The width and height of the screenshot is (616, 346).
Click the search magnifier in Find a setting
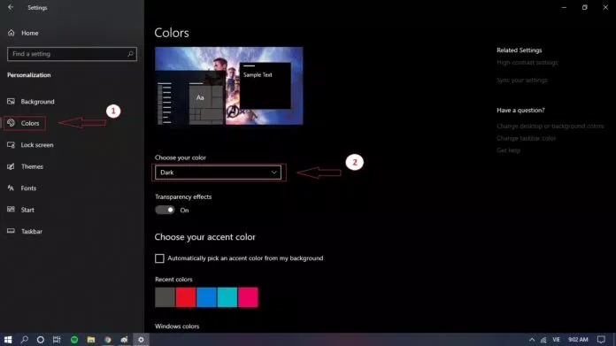click(130, 54)
